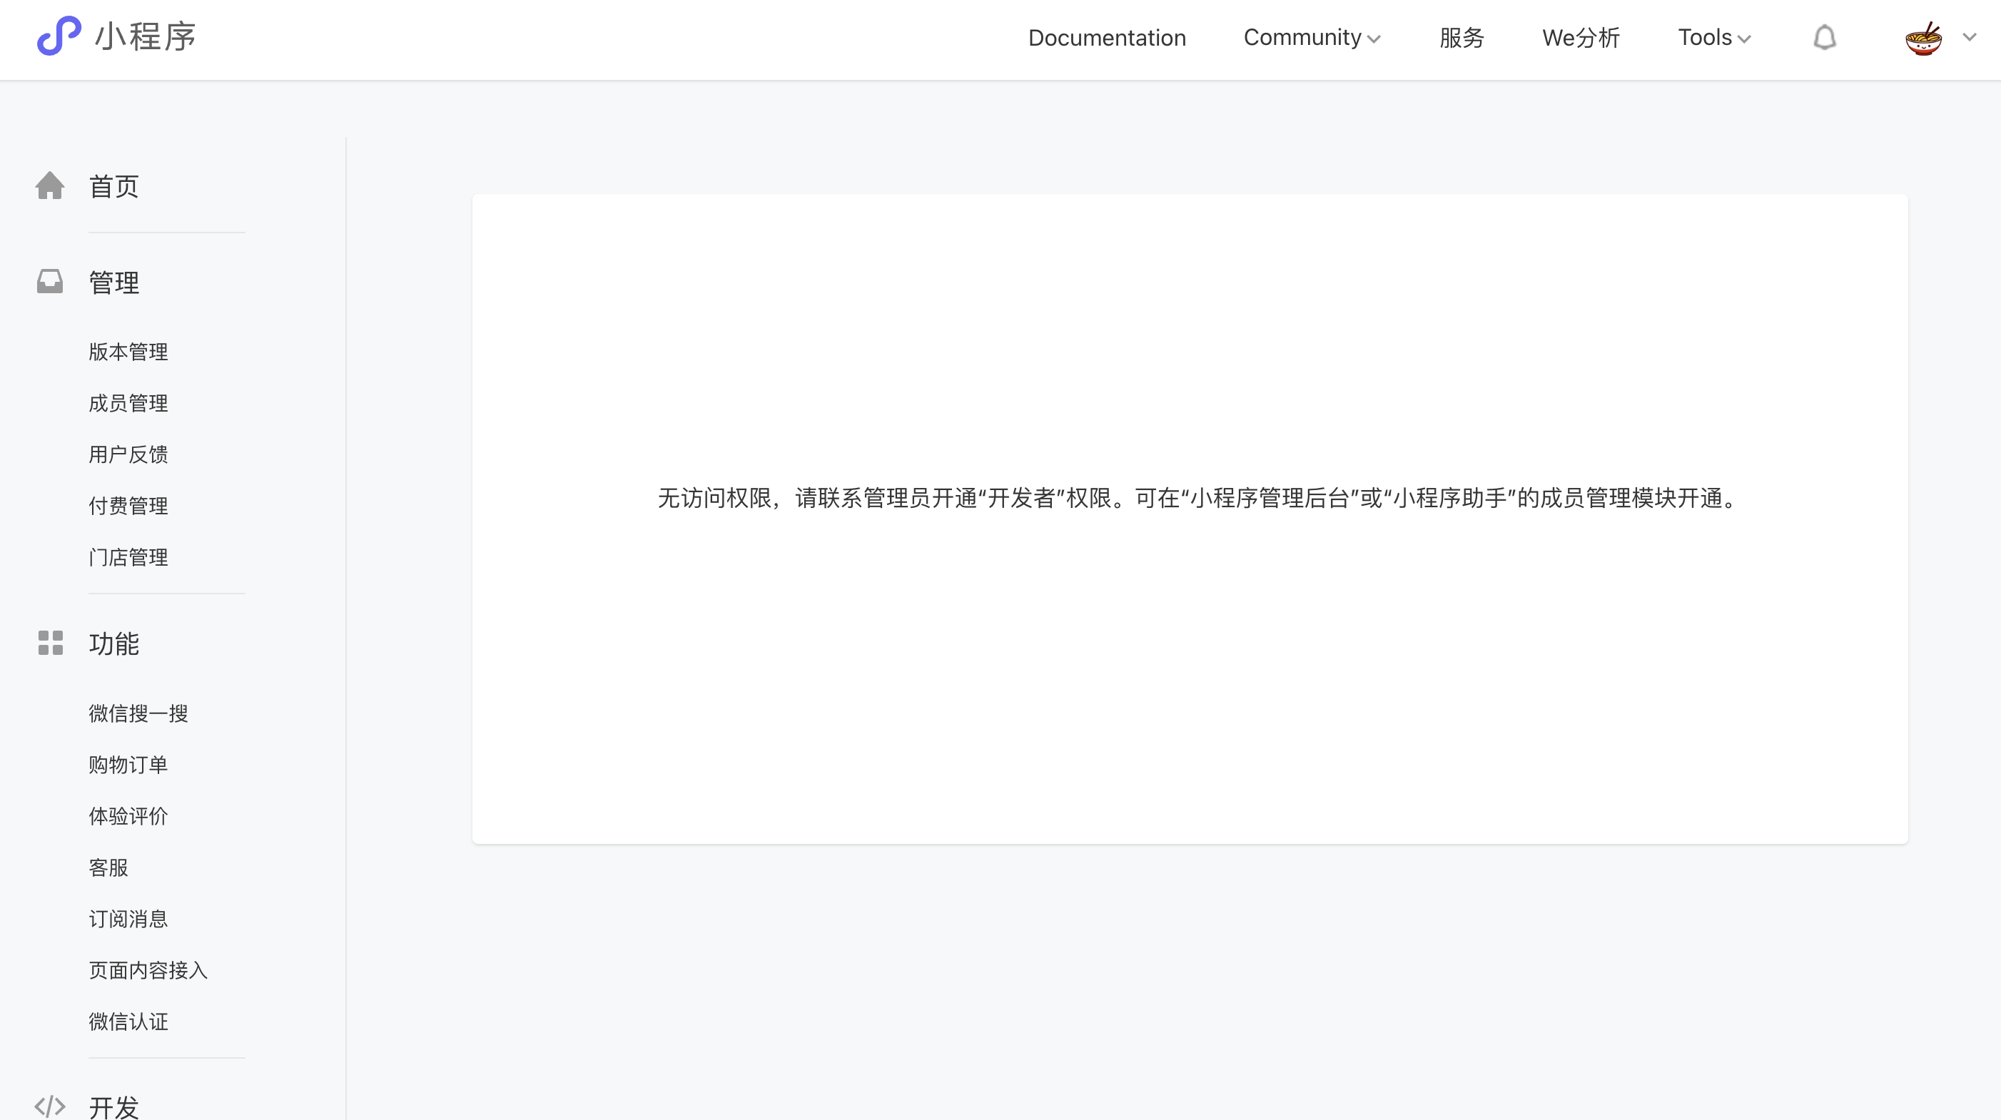Open 客服 in the 功能 section

[108, 867]
